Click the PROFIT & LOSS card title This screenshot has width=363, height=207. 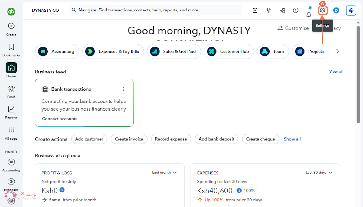point(57,173)
